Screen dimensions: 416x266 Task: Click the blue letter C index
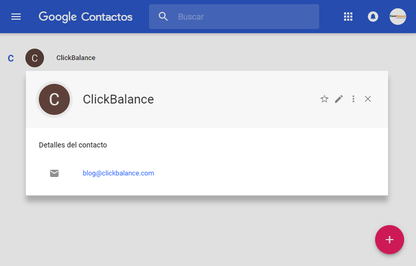[11, 58]
